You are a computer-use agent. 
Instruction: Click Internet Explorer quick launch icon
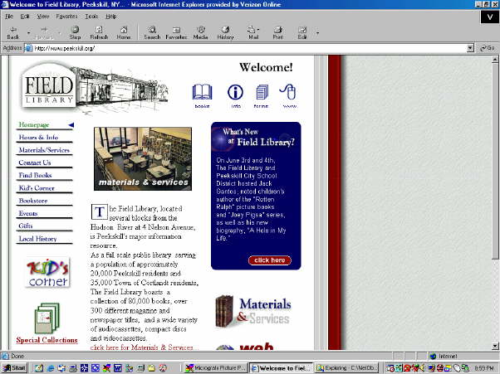51,368
